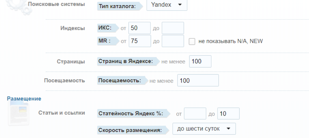Click the empty Статейность Яндекс 'от' field

[195, 114]
